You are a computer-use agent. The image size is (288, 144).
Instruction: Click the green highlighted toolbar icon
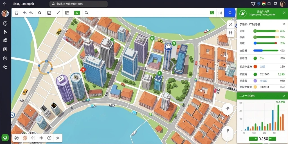click(77, 13)
